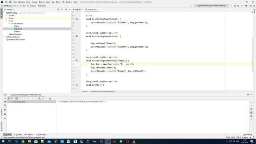Collapse the src folder
256x144 pixels.
[7, 21]
